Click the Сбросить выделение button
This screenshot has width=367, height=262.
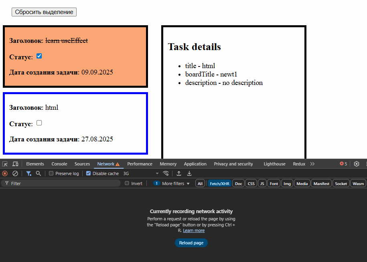[44, 12]
